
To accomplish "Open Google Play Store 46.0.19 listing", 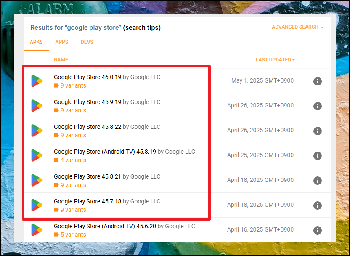I will [x=87, y=77].
